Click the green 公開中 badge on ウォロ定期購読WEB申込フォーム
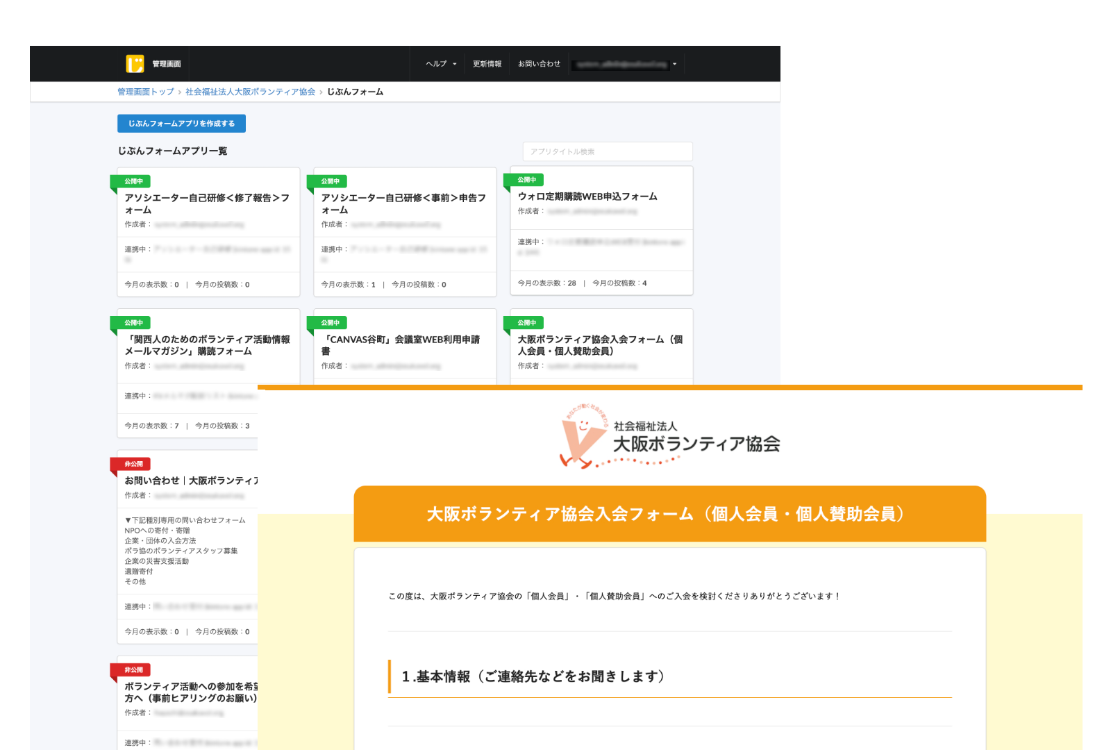 click(526, 178)
